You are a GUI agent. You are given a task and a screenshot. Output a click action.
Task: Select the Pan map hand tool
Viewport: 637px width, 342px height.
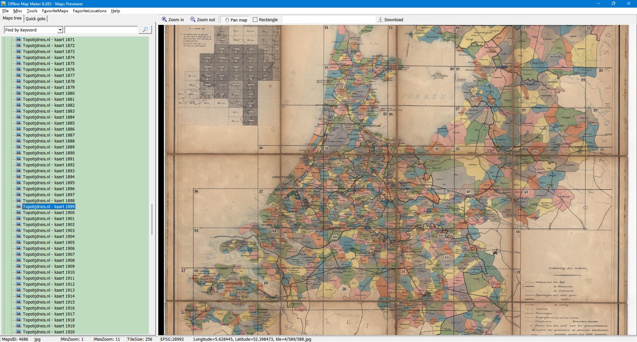[227, 20]
